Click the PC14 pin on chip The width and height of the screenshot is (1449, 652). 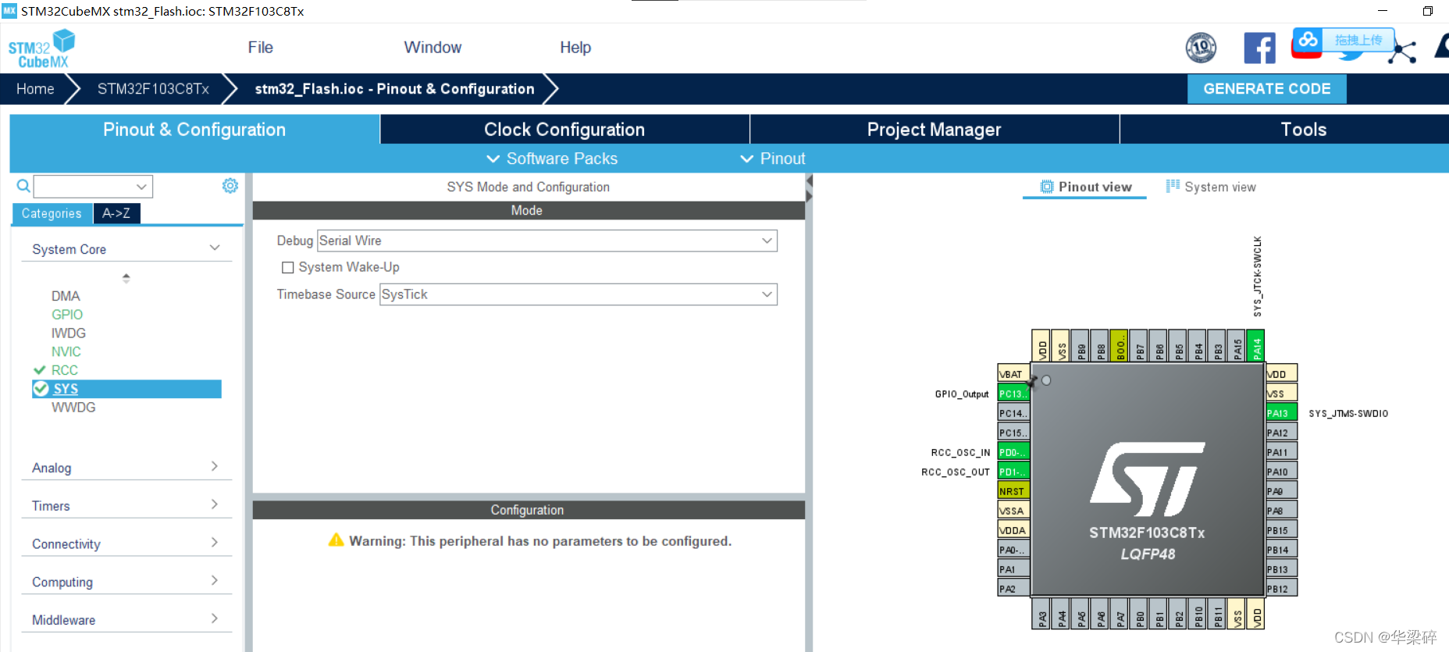[1013, 413]
